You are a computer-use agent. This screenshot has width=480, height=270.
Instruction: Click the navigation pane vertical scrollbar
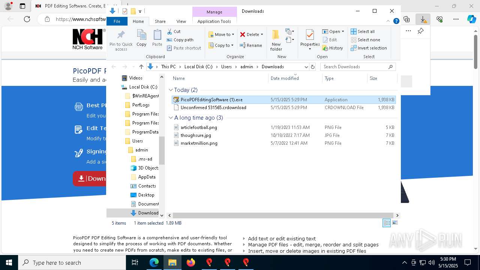[162, 150]
